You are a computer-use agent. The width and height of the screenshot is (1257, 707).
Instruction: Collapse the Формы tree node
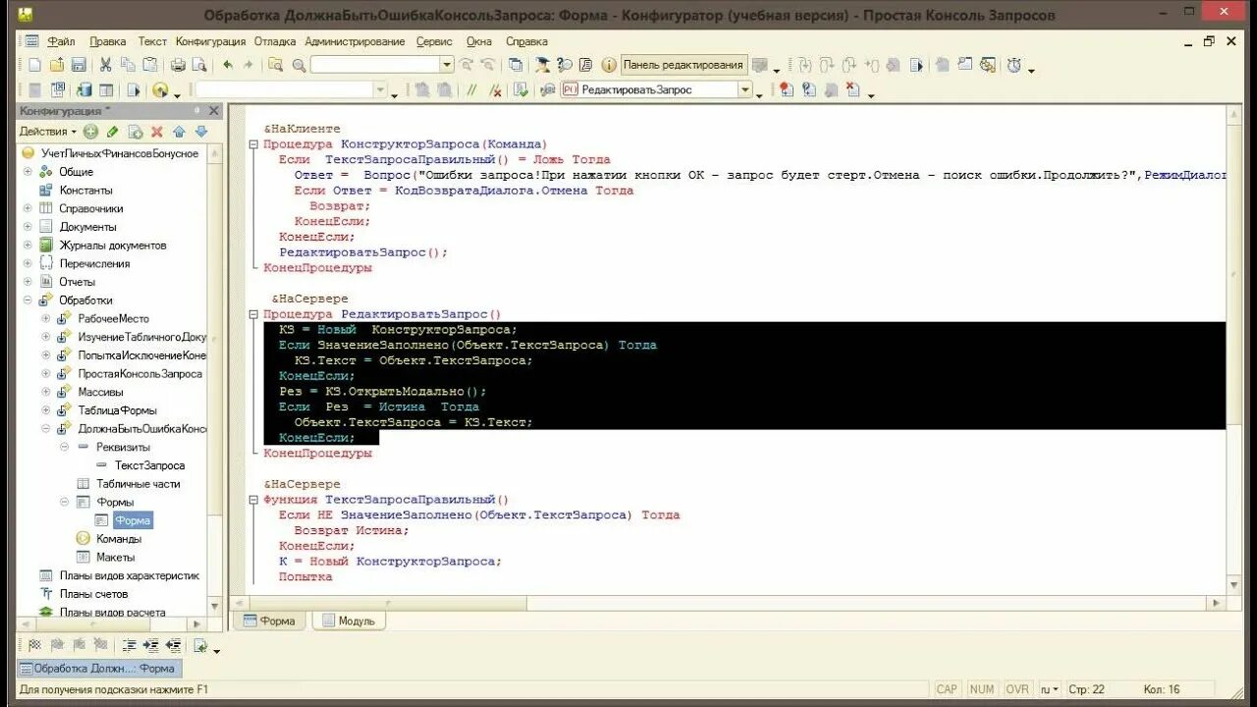click(64, 502)
